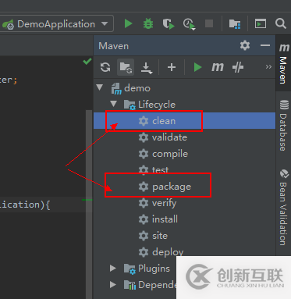Hide the Maven tool window
The height and width of the screenshot is (299, 291).
(x=265, y=45)
